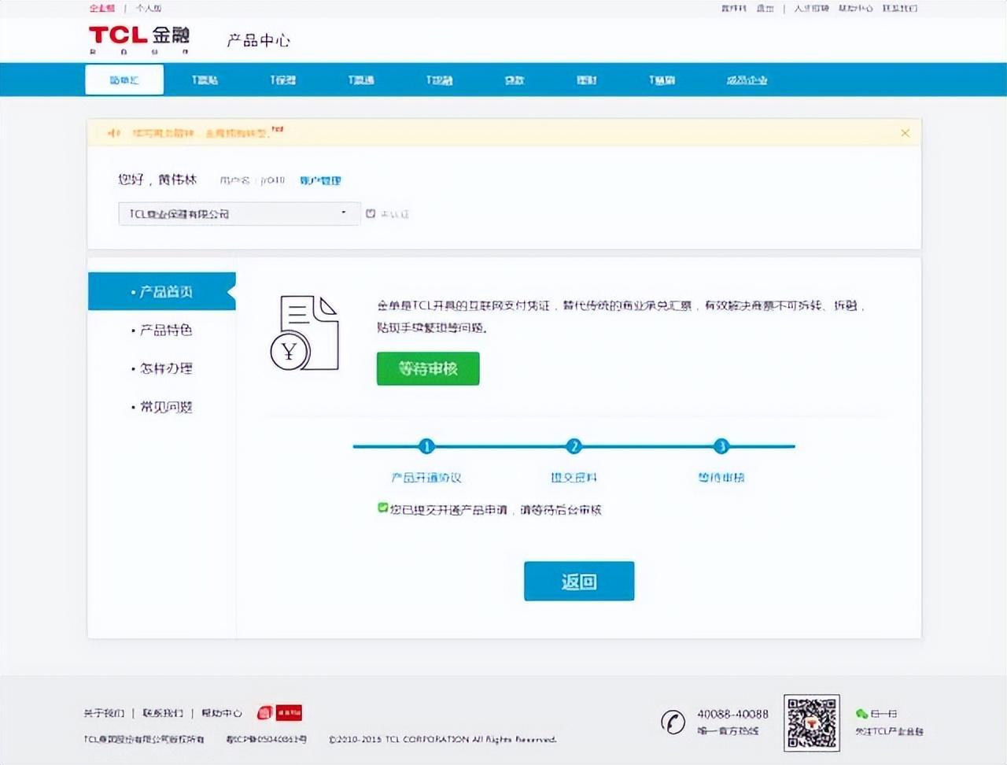This screenshot has height=765, width=1007.
Task: Click the red round badge icon in footer
Action: pyautogui.click(x=264, y=713)
